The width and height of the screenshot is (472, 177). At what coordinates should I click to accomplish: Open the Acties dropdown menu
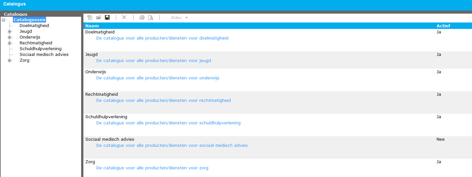[x=179, y=18]
